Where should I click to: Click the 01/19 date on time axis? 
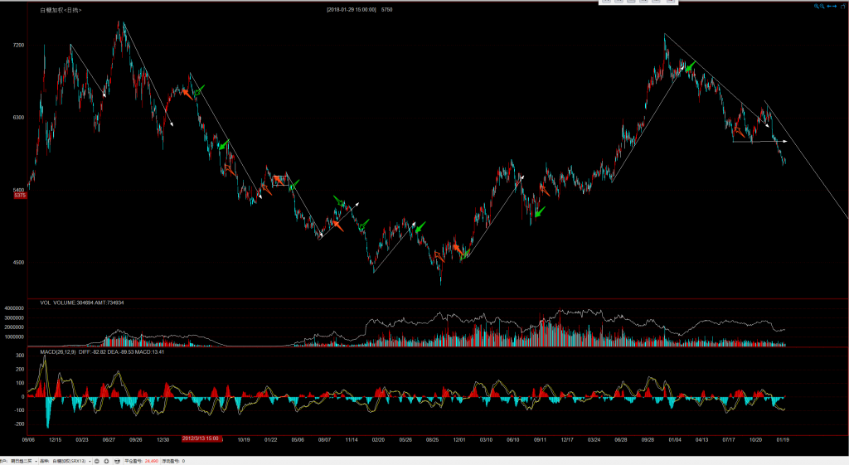pos(783,439)
